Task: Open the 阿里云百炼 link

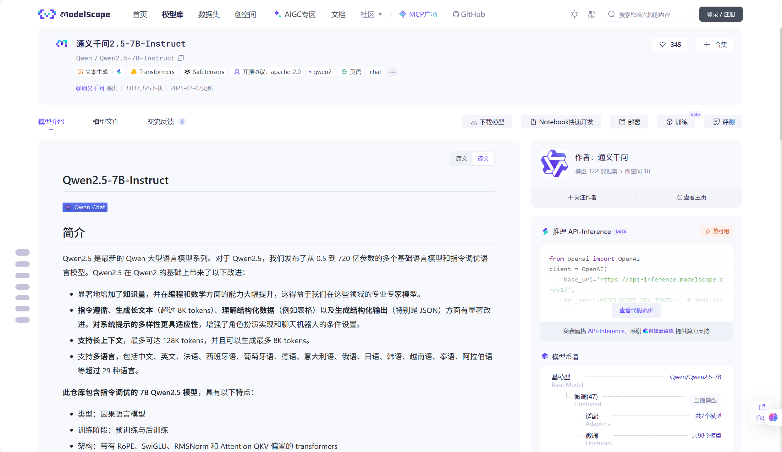Action: [658, 331]
